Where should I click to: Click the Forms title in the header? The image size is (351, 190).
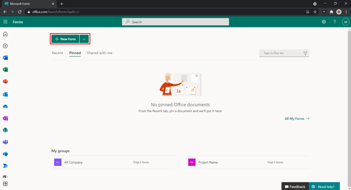coord(18,22)
